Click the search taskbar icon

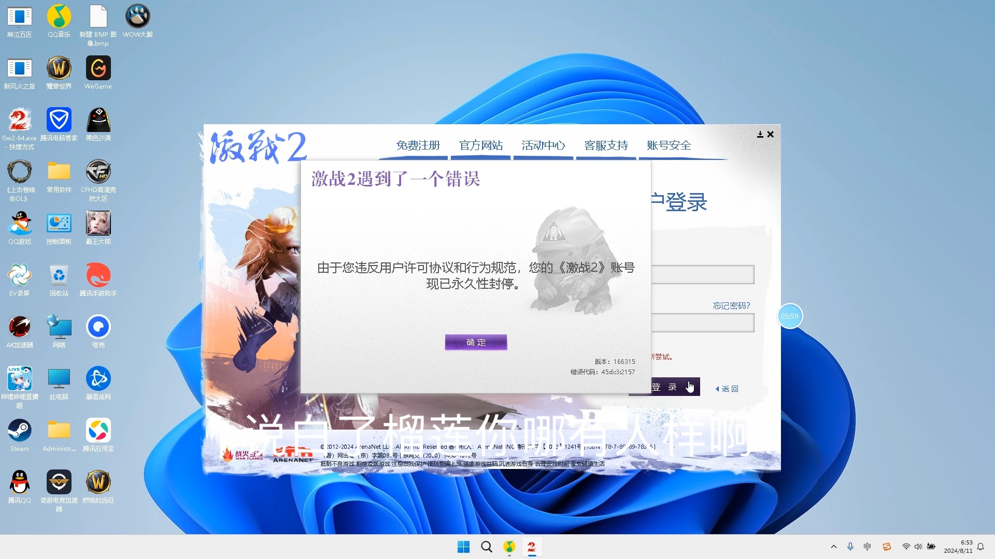tap(486, 546)
